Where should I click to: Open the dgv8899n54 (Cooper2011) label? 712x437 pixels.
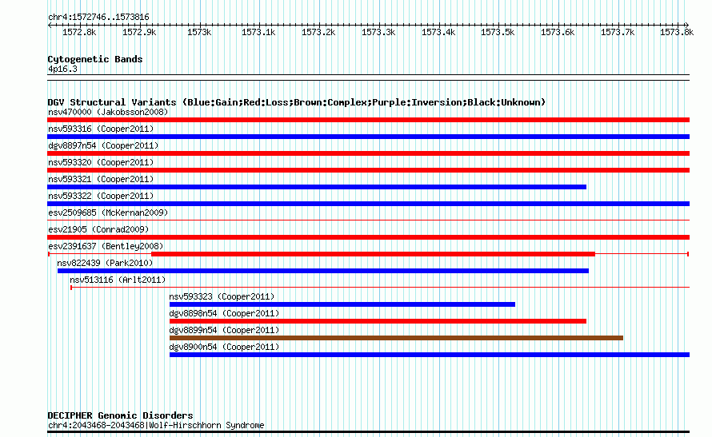[224, 330]
